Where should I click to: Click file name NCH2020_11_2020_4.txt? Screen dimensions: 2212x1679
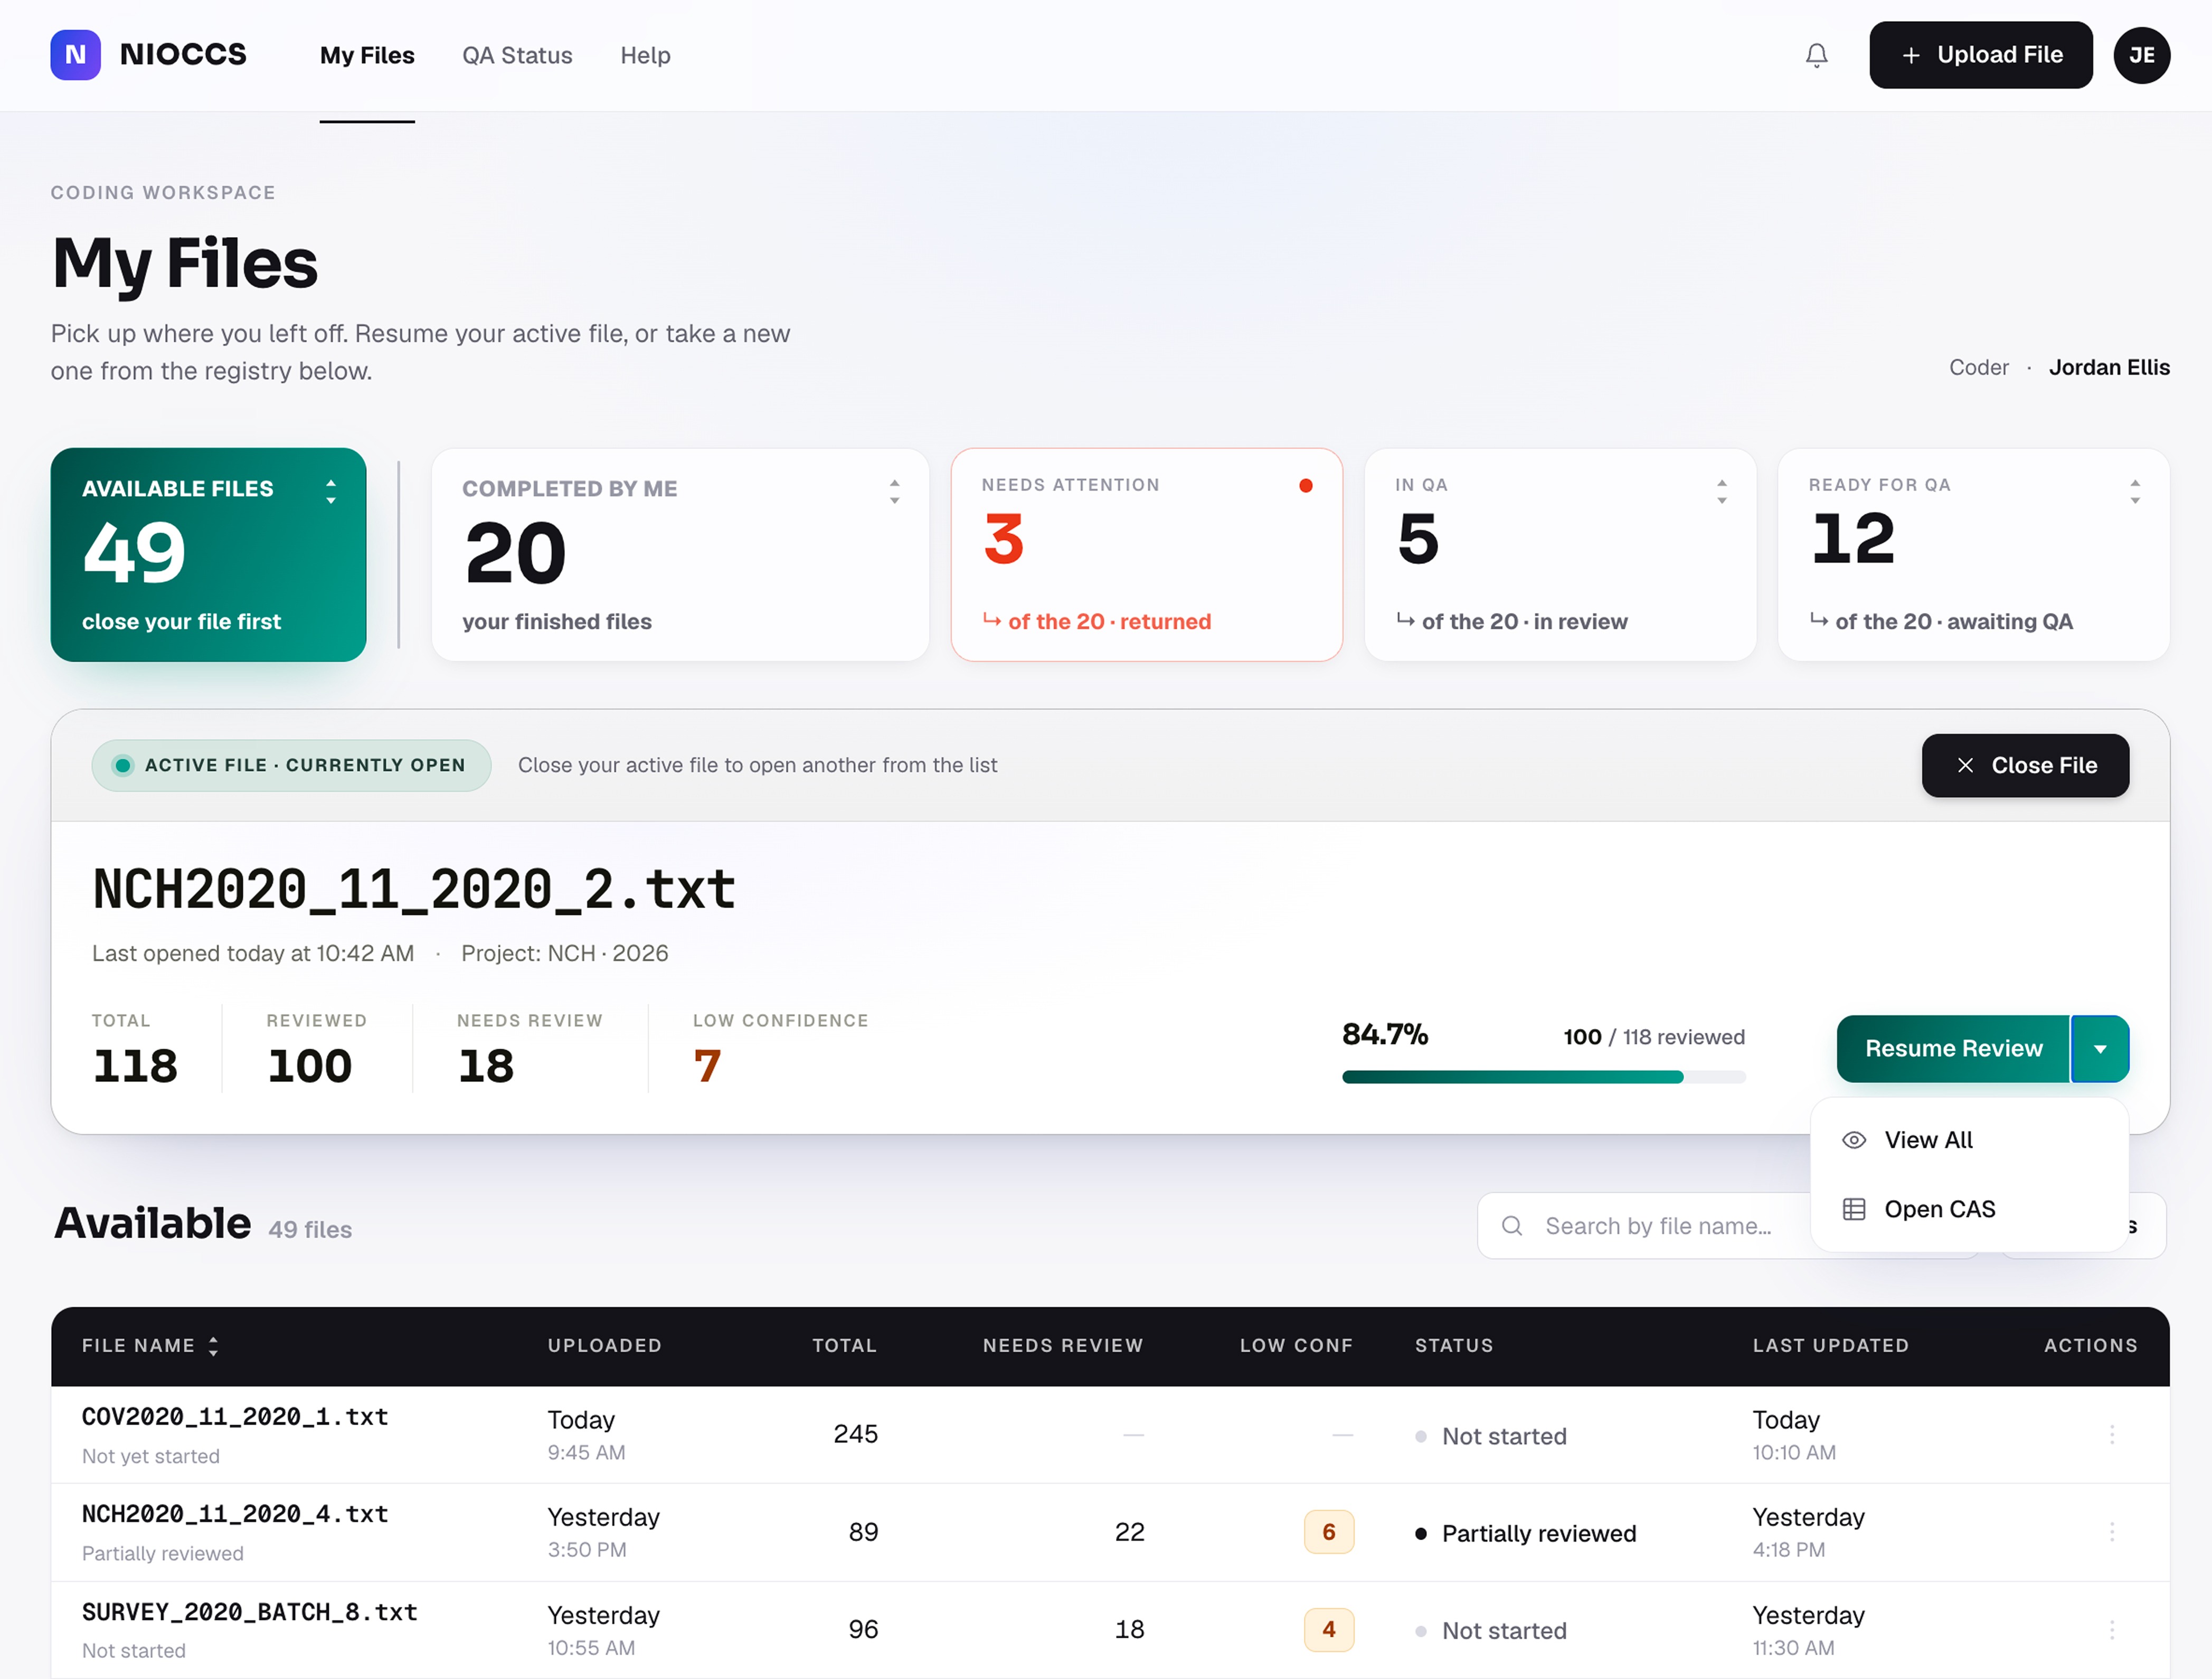click(x=235, y=1514)
